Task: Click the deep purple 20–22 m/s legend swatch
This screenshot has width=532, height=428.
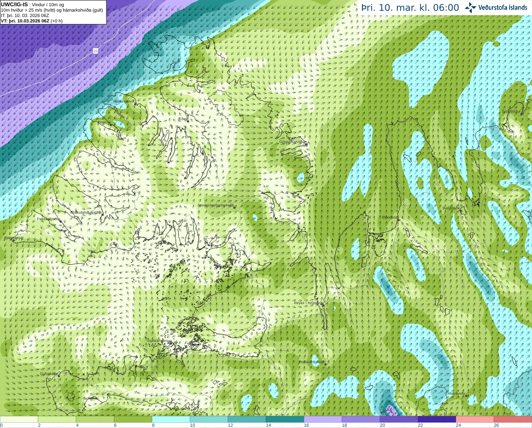Action: pos(399,419)
